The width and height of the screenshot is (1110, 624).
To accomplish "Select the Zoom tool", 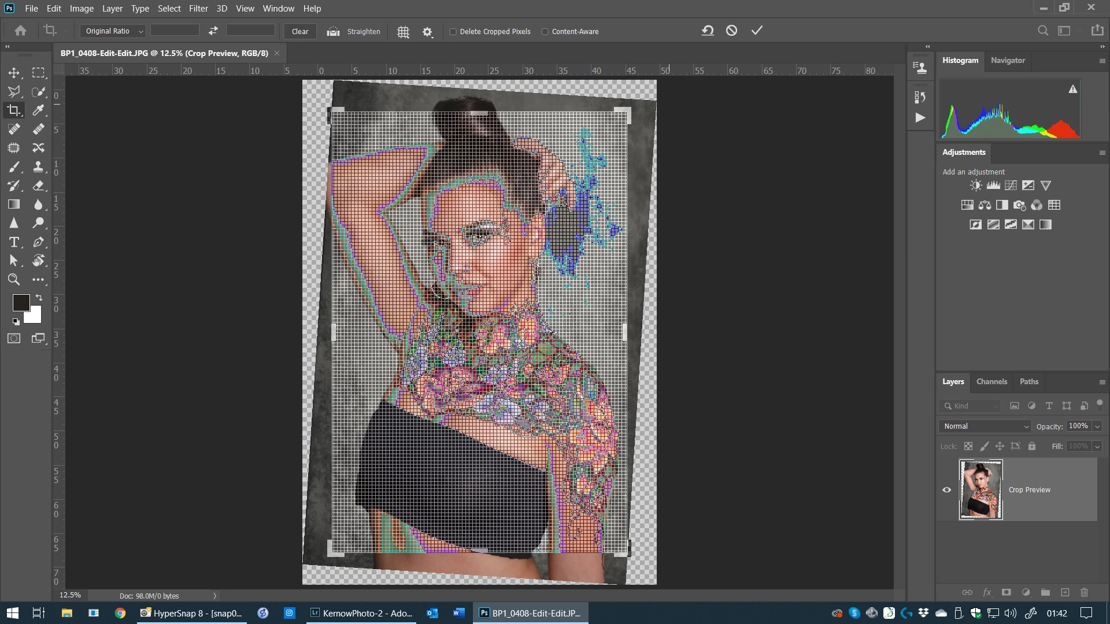I will pos(14,280).
